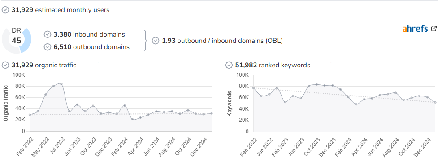Click Feb 2022 first point on keywords chart
Viewport: 442px width, 162px height.
click(253, 88)
